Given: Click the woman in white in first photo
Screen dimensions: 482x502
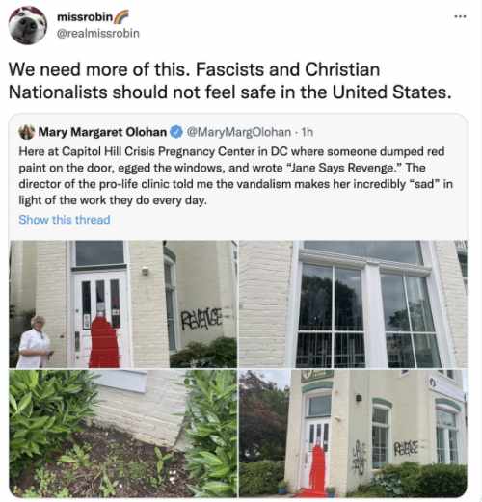Looking at the screenshot, I should [35, 341].
